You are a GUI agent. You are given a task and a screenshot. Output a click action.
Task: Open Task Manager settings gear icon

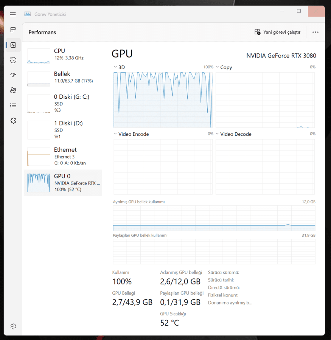(x=13, y=326)
